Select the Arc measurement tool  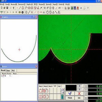26,8
